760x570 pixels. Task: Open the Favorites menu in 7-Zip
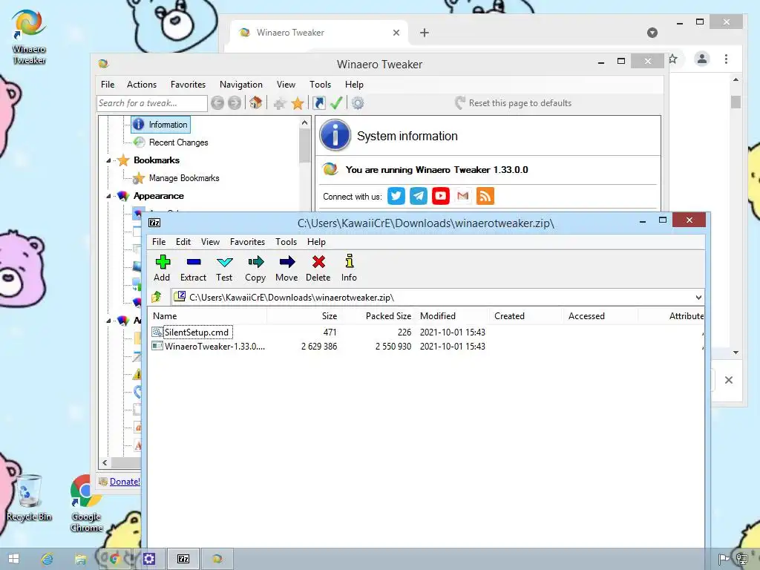point(247,241)
